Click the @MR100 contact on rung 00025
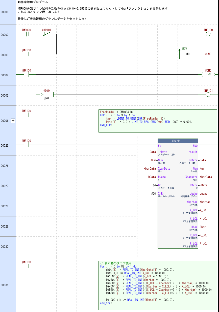The width and height of the screenshot is (219, 312). click(x=26, y=145)
